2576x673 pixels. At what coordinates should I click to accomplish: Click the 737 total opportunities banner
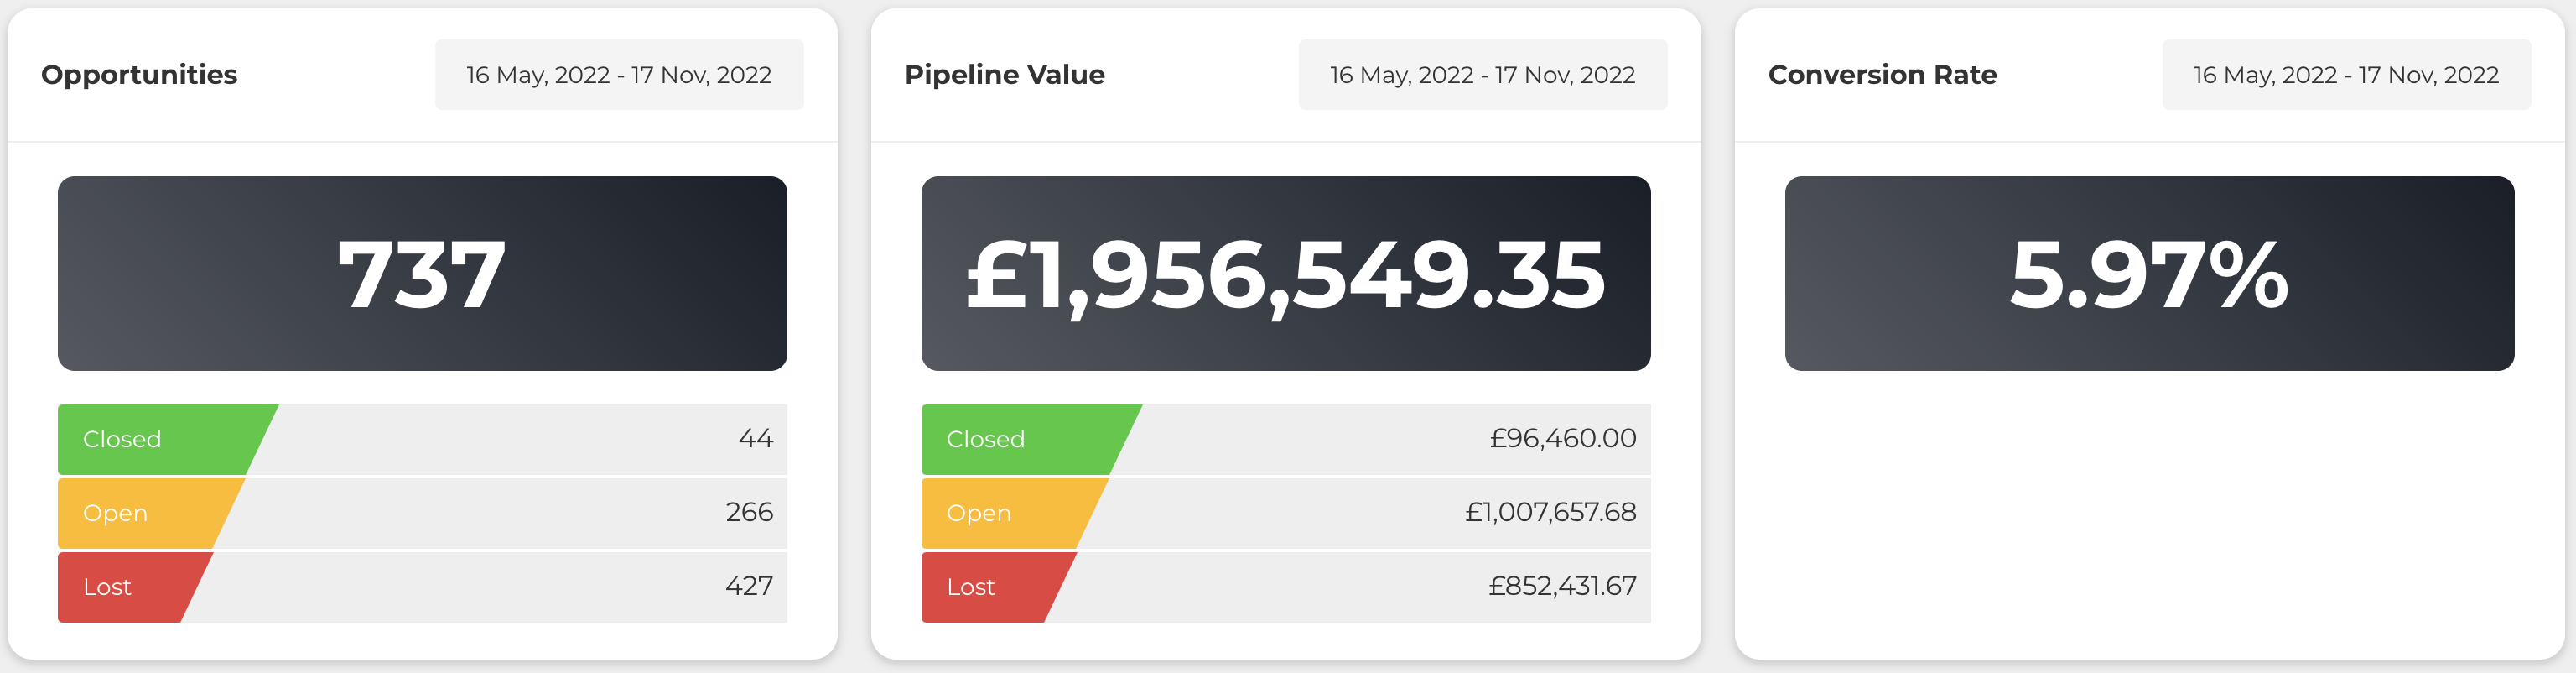point(422,273)
